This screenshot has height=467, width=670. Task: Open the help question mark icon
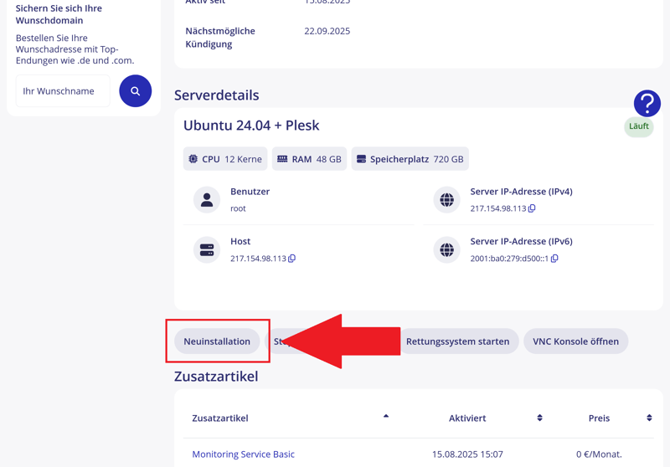(647, 104)
